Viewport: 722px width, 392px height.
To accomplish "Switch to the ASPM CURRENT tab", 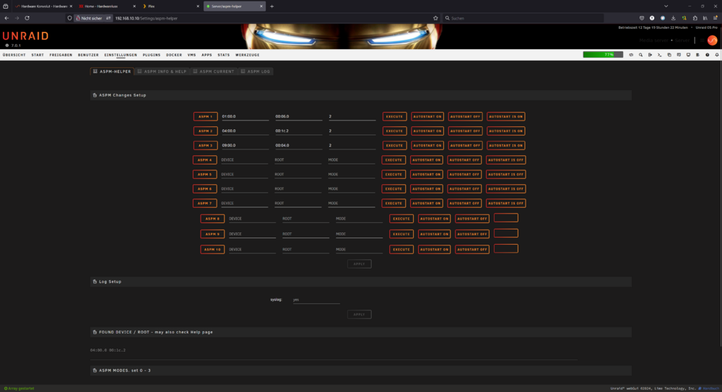I will 213,71.
